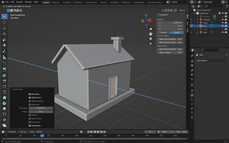Pick the Poly Build tool
The width and height of the screenshot is (229, 143).
(x=4, y=98)
